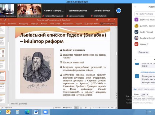This screenshot has width=155, height=115.
Task: Click the spell check icon in status bar
Action: pyautogui.click(x=2, y=108)
